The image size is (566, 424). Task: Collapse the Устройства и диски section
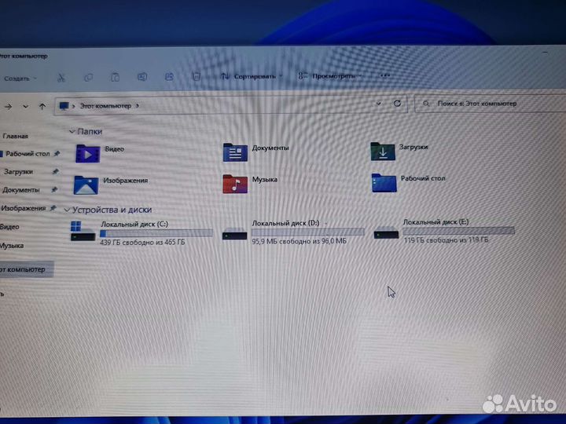[67, 210]
